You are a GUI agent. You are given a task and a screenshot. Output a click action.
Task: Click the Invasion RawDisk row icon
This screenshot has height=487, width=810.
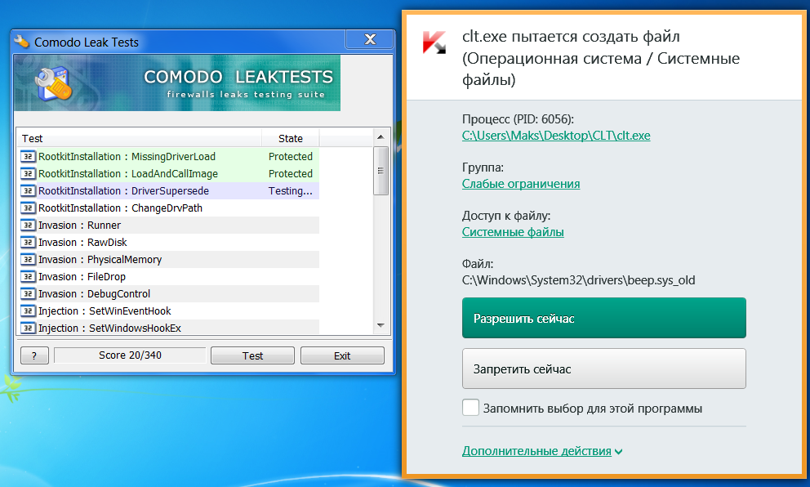[x=28, y=242]
